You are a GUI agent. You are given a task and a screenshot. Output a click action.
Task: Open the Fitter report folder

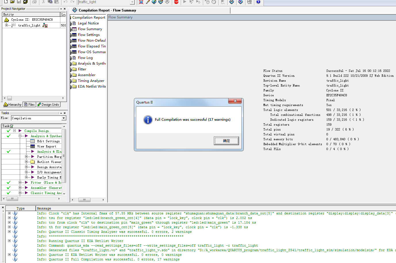coord(74,69)
